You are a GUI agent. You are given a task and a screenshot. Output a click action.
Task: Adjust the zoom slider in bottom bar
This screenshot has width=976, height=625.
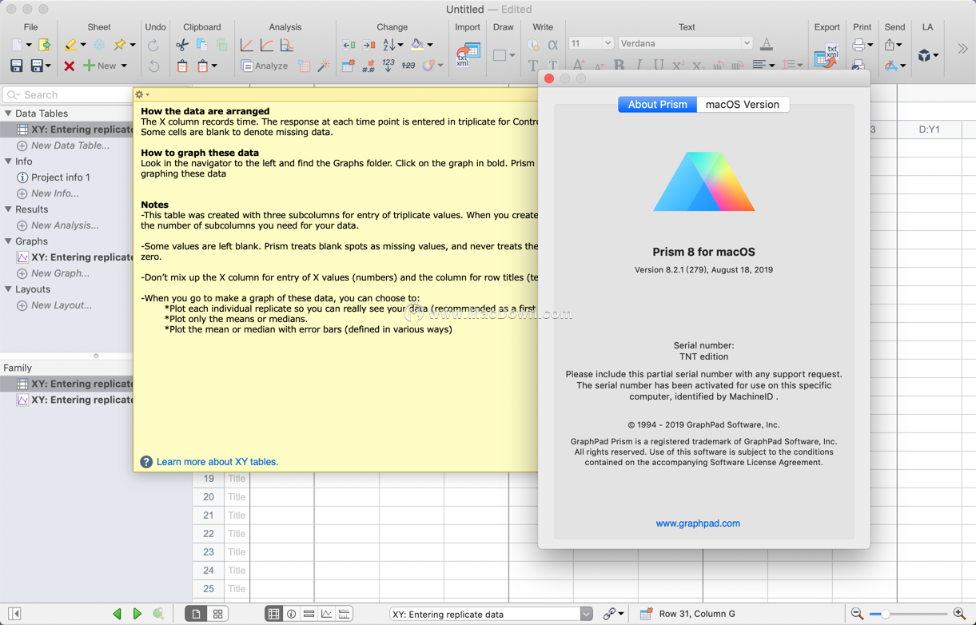tap(908, 614)
